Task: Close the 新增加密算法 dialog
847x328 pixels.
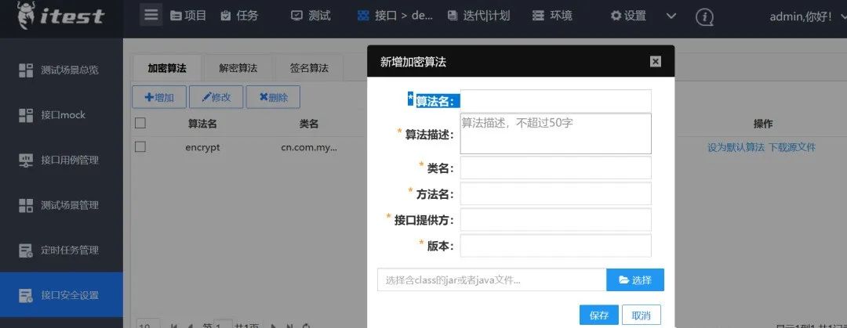Action: coord(656,62)
